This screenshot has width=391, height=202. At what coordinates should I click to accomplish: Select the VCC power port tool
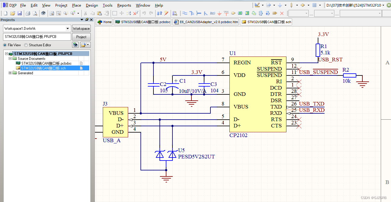[x=226, y=13]
